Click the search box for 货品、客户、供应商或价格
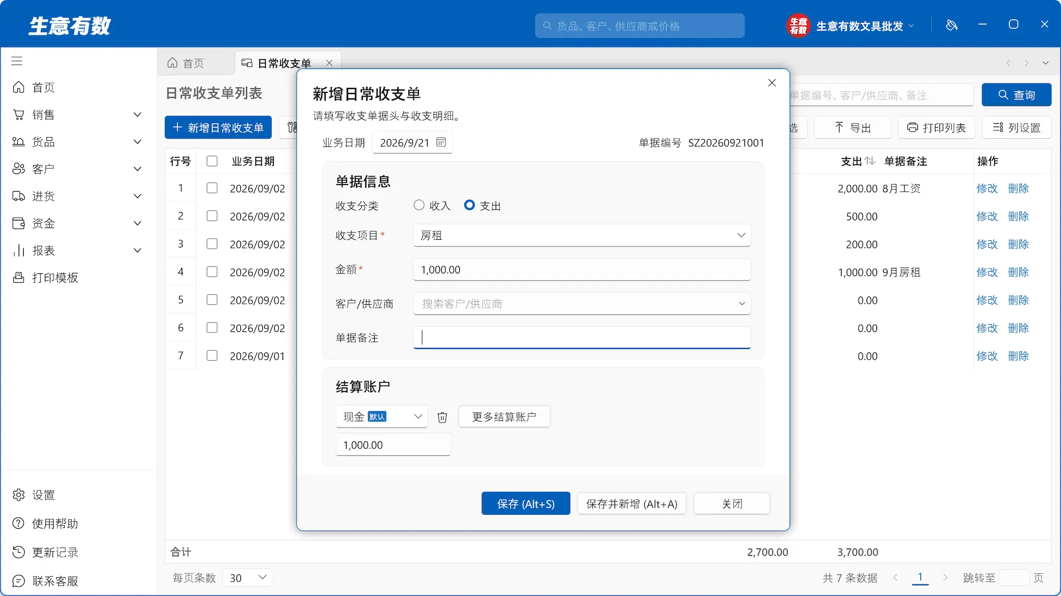 pyautogui.click(x=640, y=26)
